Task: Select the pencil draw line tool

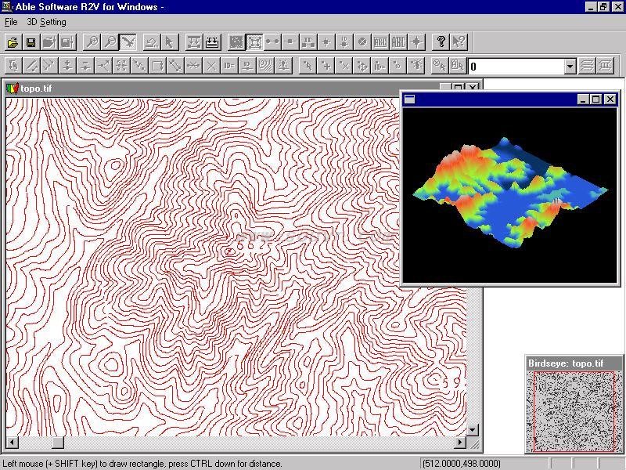Action: click(x=31, y=66)
